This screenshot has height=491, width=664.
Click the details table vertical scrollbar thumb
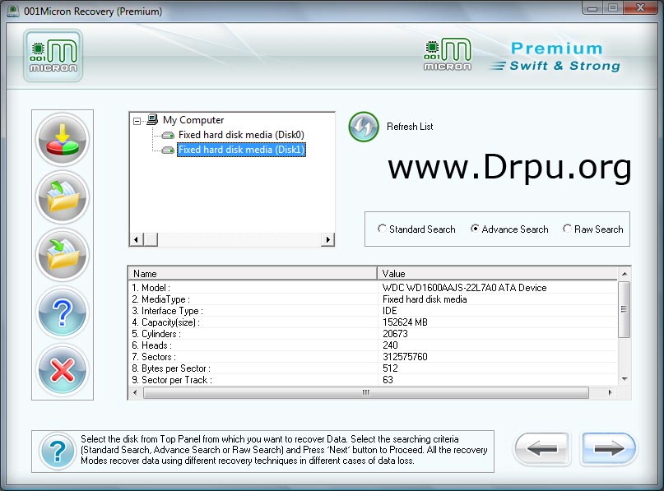(x=625, y=309)
